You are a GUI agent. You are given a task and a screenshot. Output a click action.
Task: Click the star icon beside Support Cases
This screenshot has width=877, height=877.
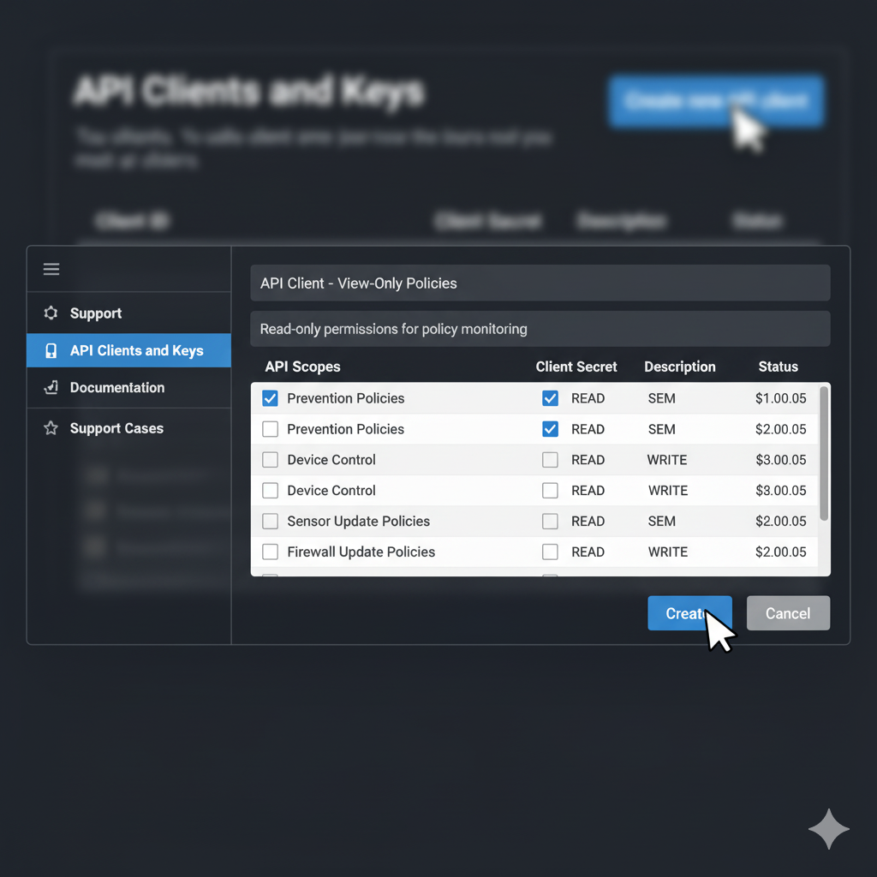click(x=51, y=428)
